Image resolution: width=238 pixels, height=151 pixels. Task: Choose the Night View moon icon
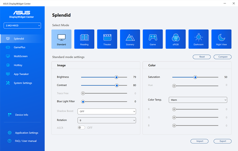pyautogui.click(x=221, y=38)
